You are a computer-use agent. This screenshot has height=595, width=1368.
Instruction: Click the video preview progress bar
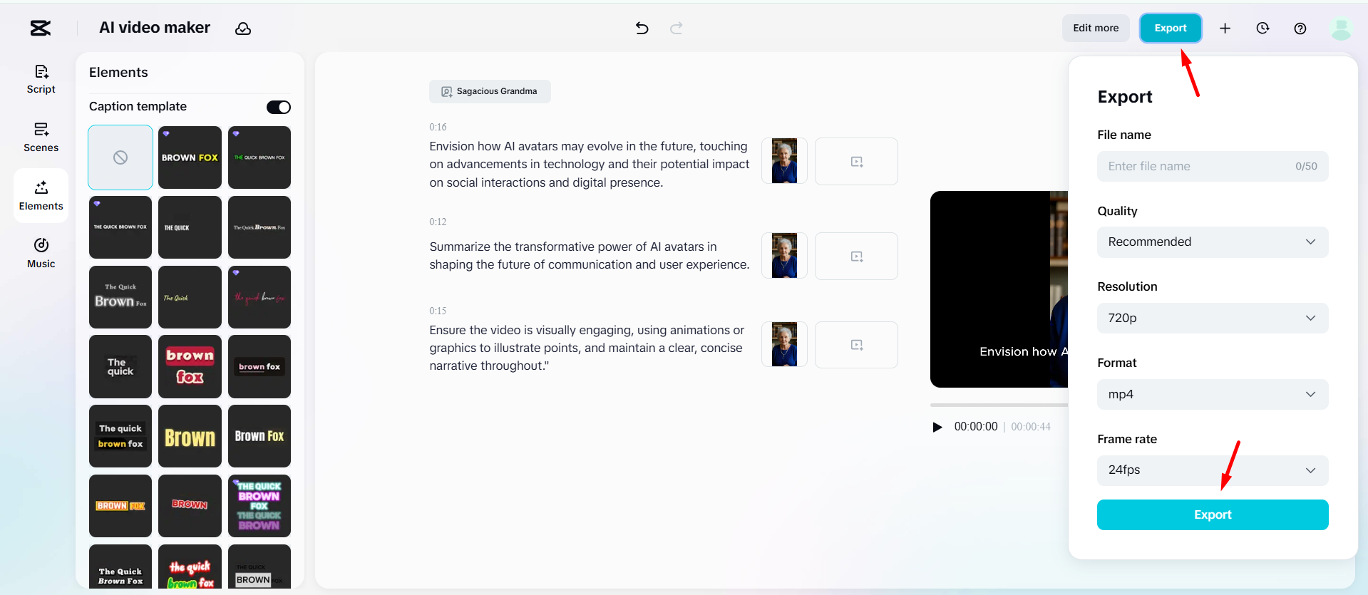[999, 405]
